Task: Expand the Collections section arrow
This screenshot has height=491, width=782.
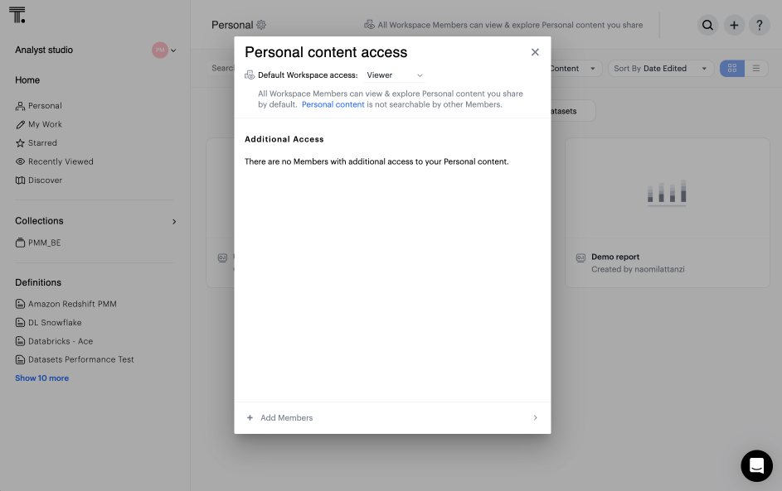Action: (173, 222)
